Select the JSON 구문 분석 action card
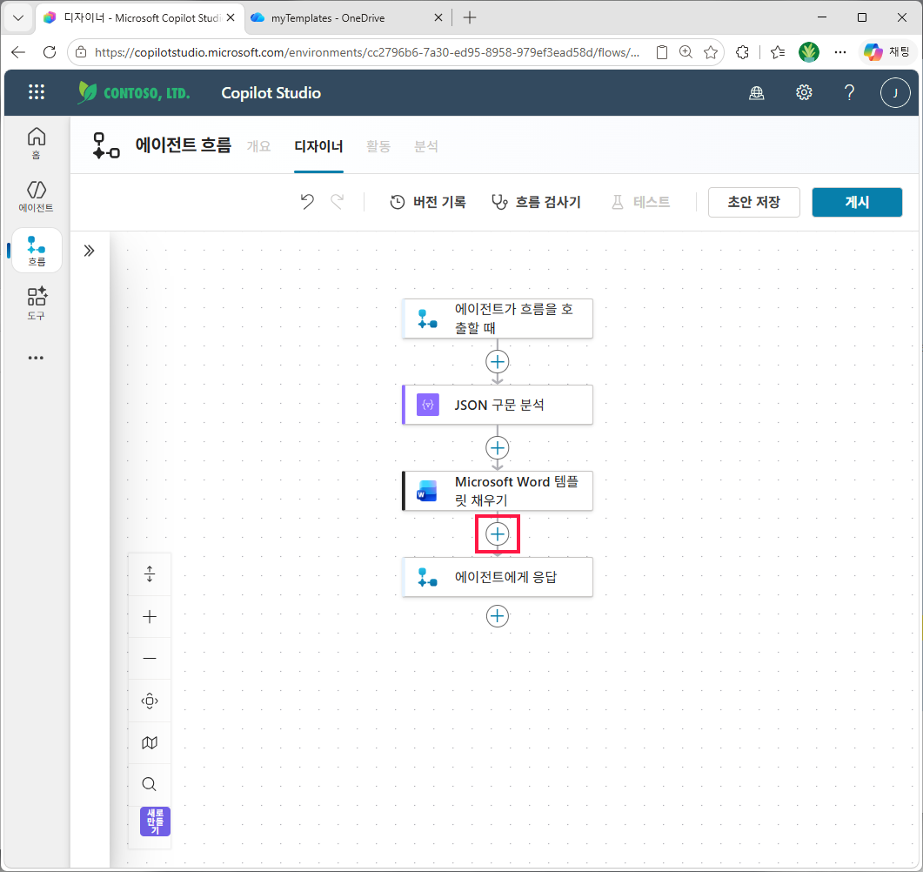The image size is (923, 872). [497, 405]
